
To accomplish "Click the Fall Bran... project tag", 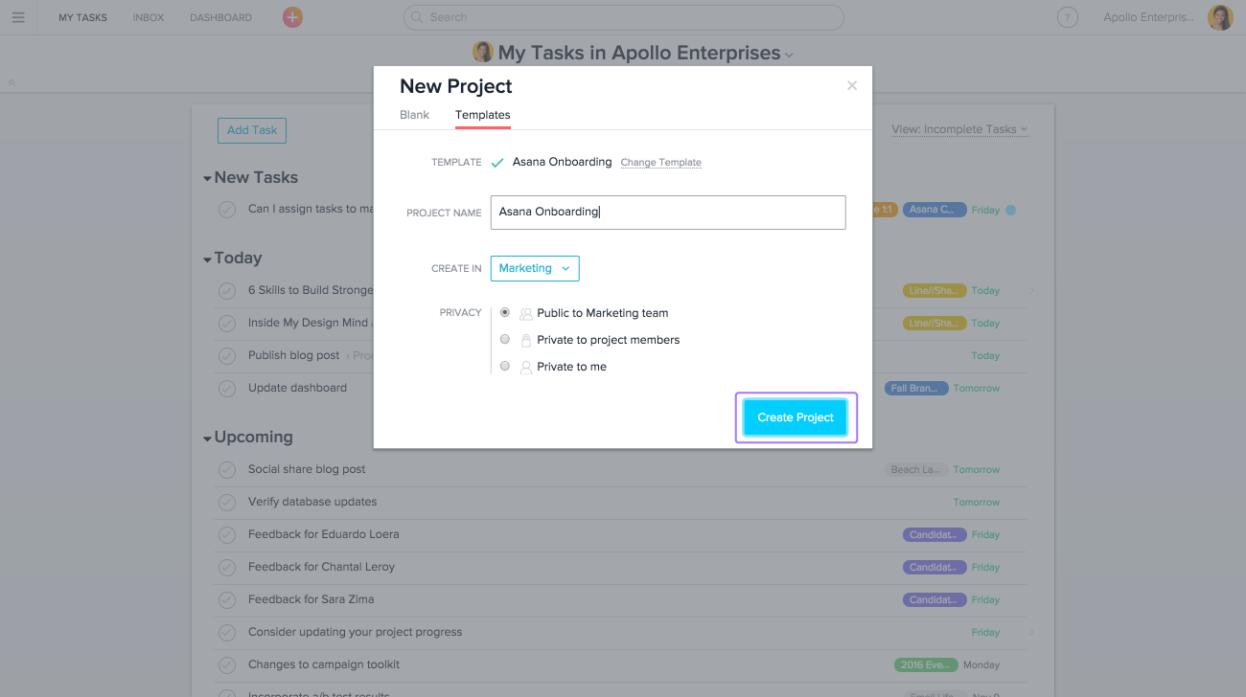I will pos(917,389).
